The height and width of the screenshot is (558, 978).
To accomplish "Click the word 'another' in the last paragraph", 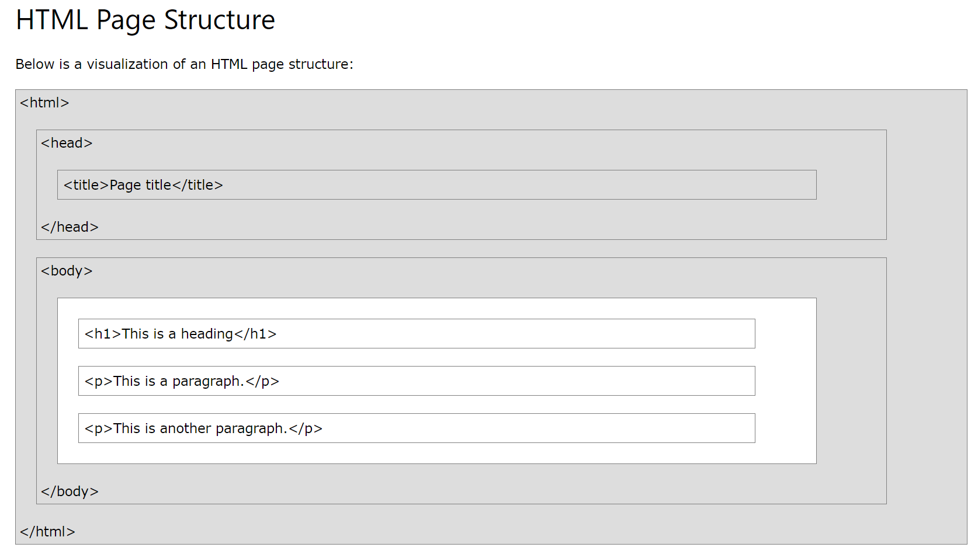I will point(185,428).
